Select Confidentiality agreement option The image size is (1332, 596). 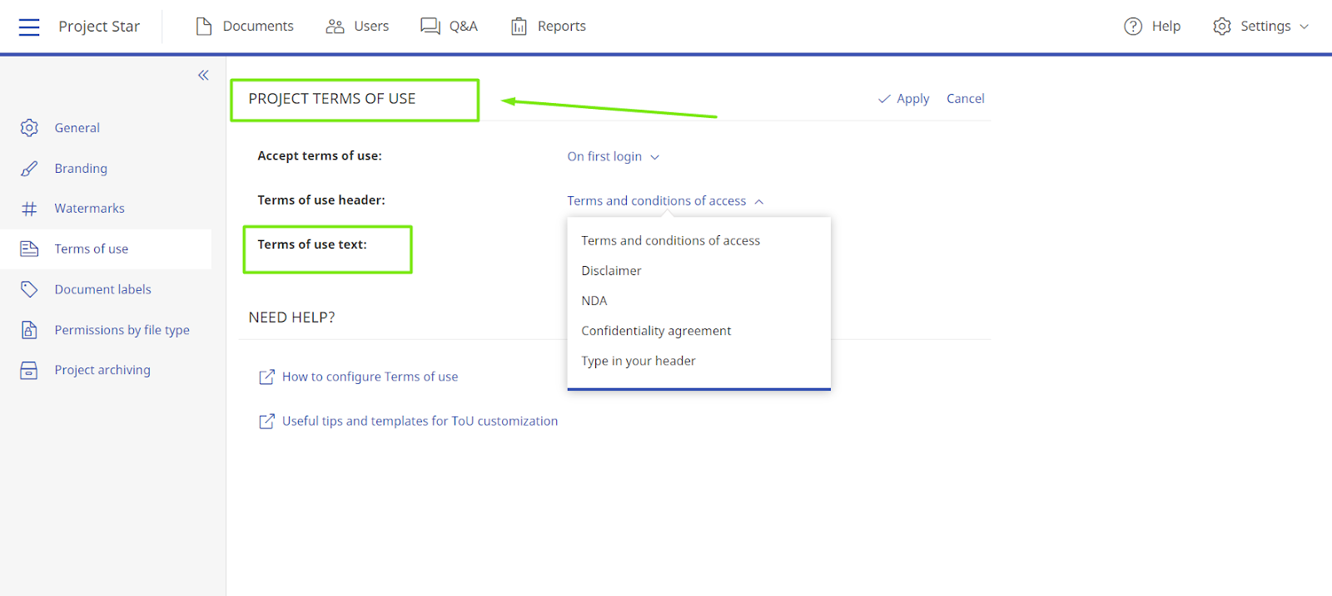[656, 331]
